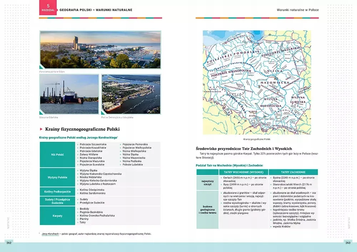Click list item 'Kotlina Oświęcimska'
The height and width of the screenshot is (252, 357).
92,190
